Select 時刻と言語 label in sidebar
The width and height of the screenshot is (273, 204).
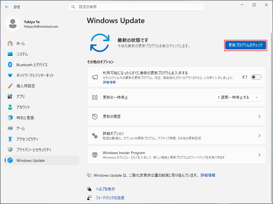(25, 118)
